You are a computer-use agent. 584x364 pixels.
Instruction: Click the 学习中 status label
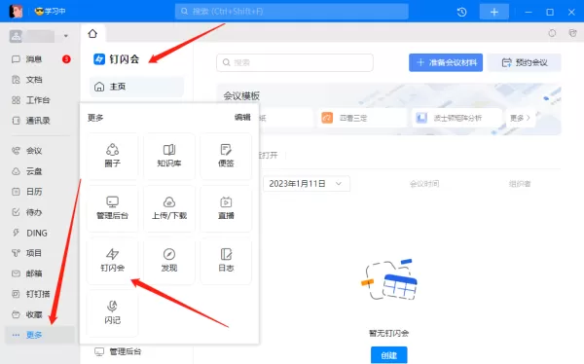(51, 11)
